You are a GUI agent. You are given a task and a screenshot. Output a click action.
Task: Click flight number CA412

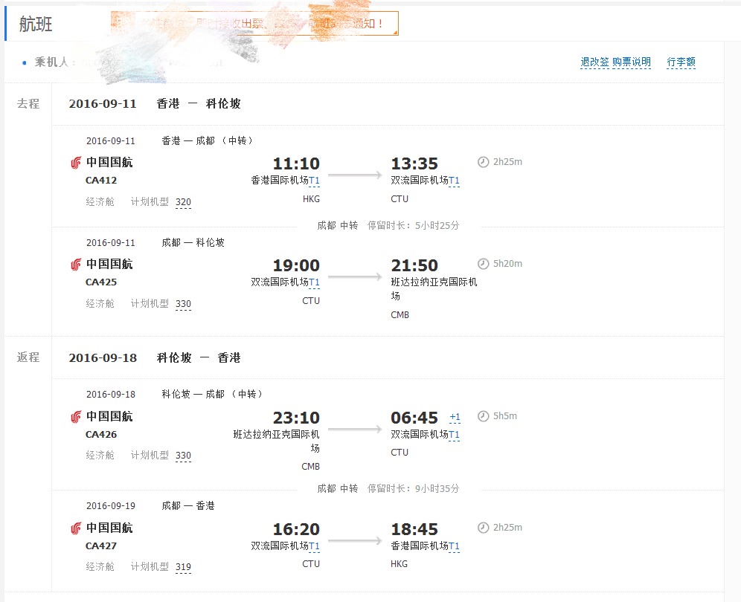pos(101,181)
